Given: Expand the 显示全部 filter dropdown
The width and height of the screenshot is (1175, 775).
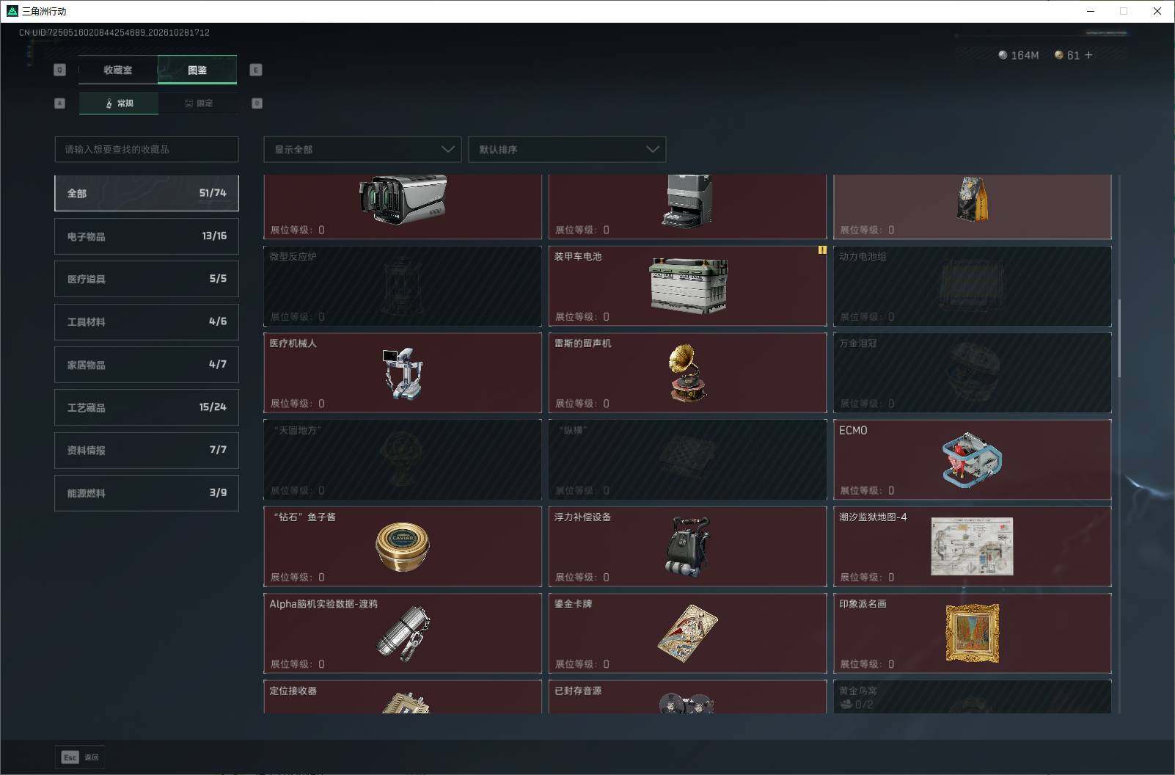Looking at the screenshot, I should click(362, 149).
